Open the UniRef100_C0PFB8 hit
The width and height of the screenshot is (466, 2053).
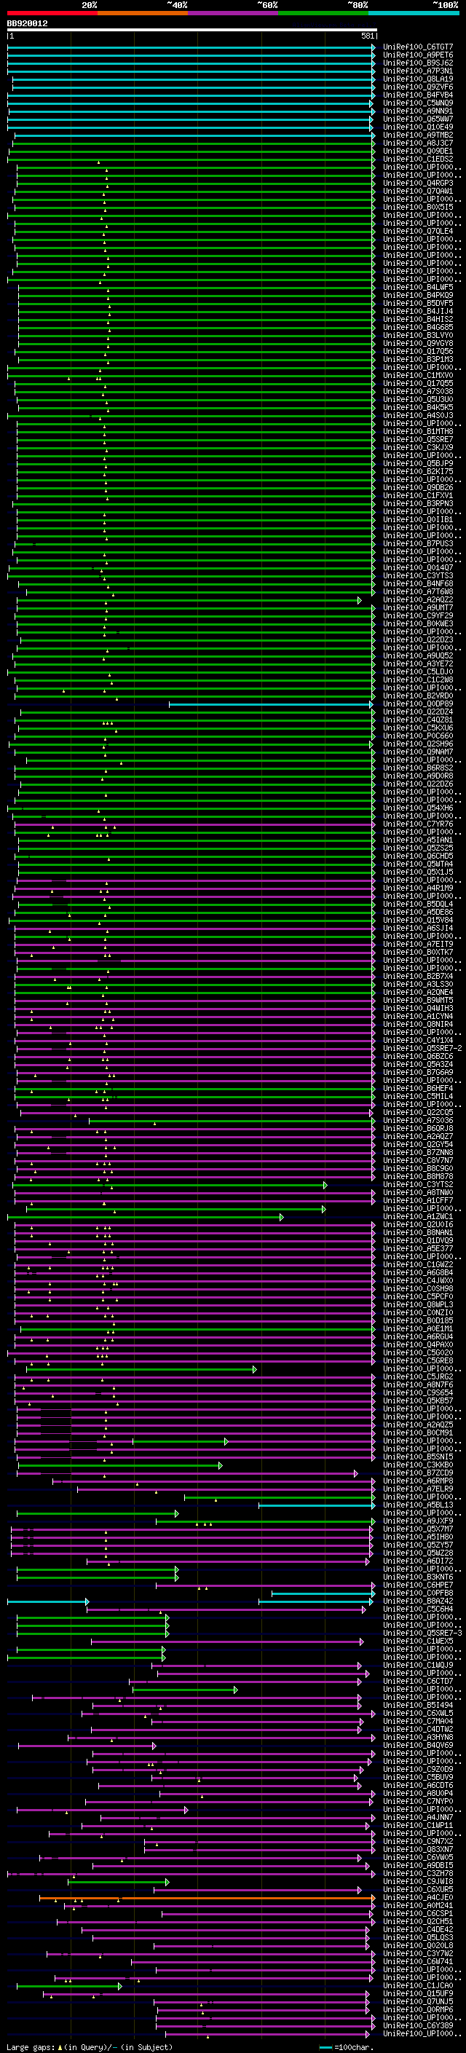point(417,1593)
